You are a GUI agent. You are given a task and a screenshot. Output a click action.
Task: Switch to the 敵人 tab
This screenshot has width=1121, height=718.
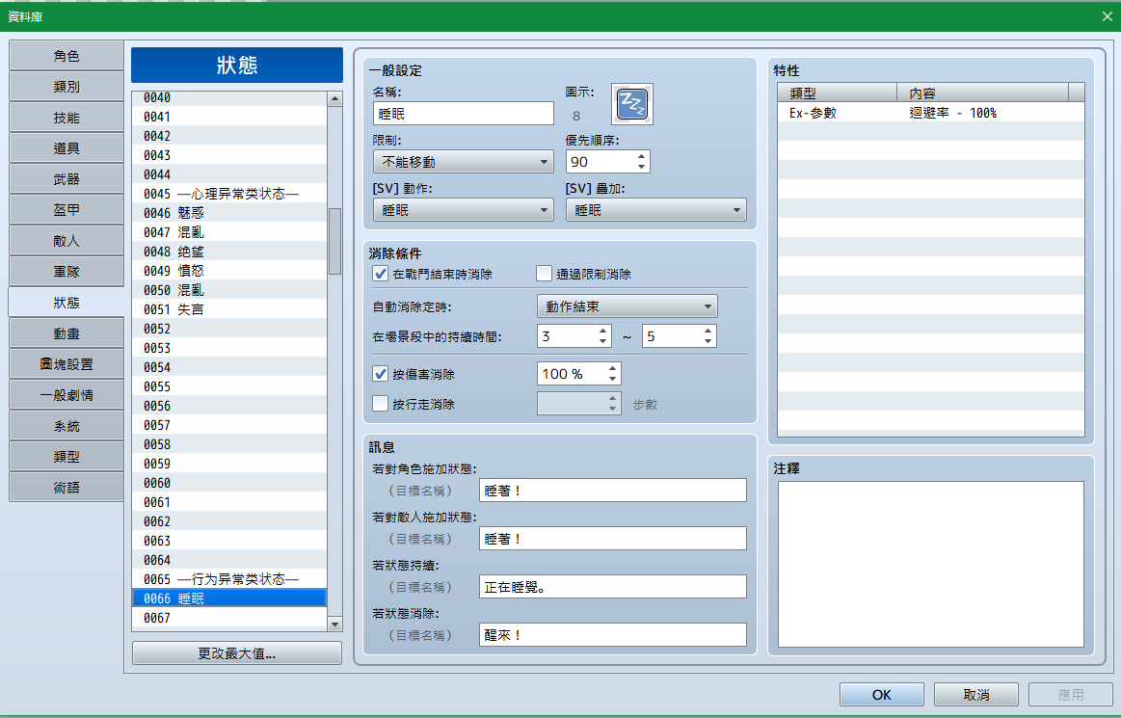(x=67, y=241)
